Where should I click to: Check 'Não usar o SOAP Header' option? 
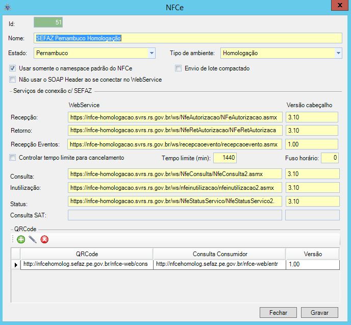tap(12, 80)
